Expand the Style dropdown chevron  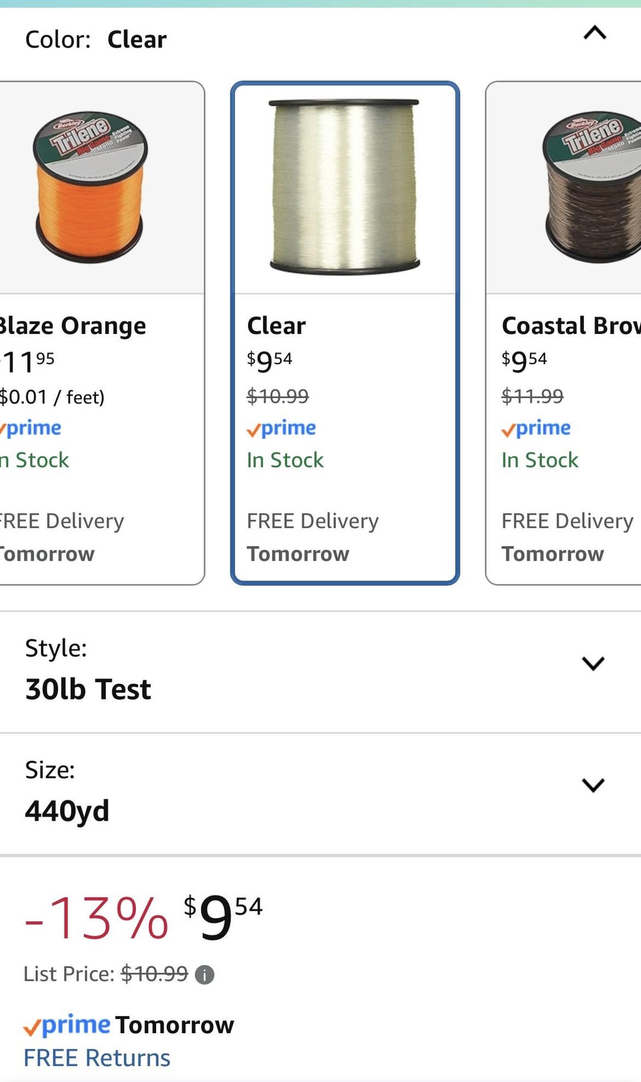(x=593, y=663)
